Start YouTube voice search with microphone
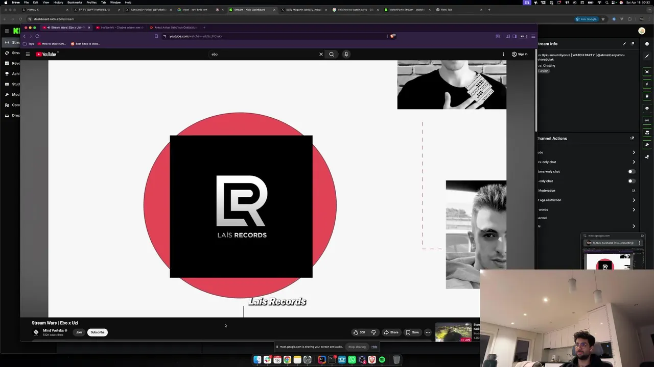 point(346,54)
